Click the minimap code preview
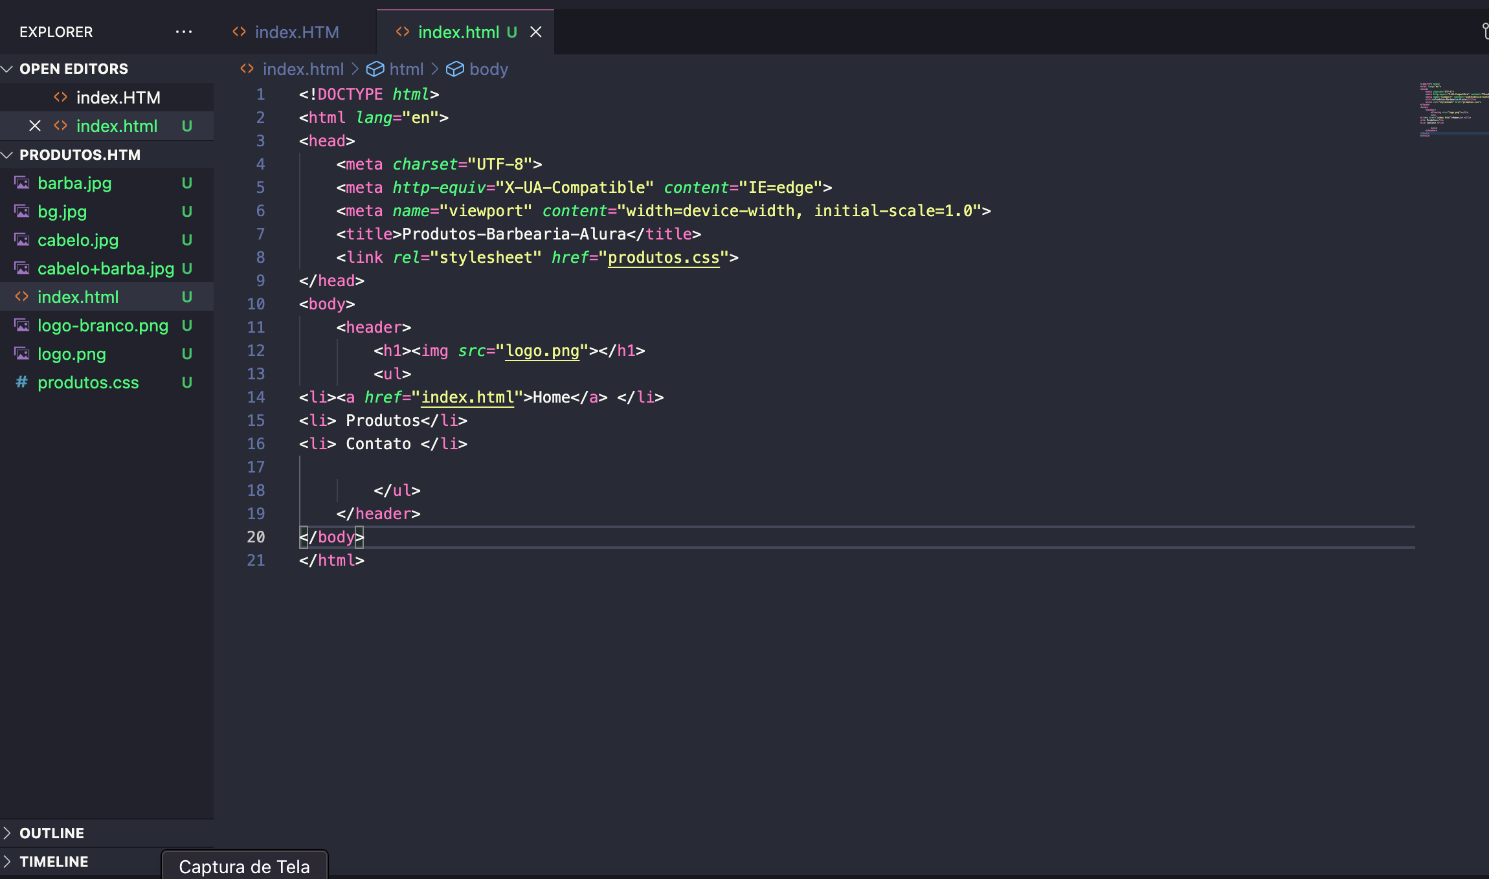The image size is (1489, 879). tap(1453, 110)
